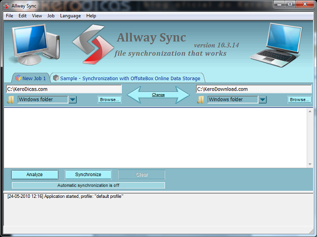Click the right folder icon beside Windows folder
This screenshot has width=317, height=237.
click(201, 99)
